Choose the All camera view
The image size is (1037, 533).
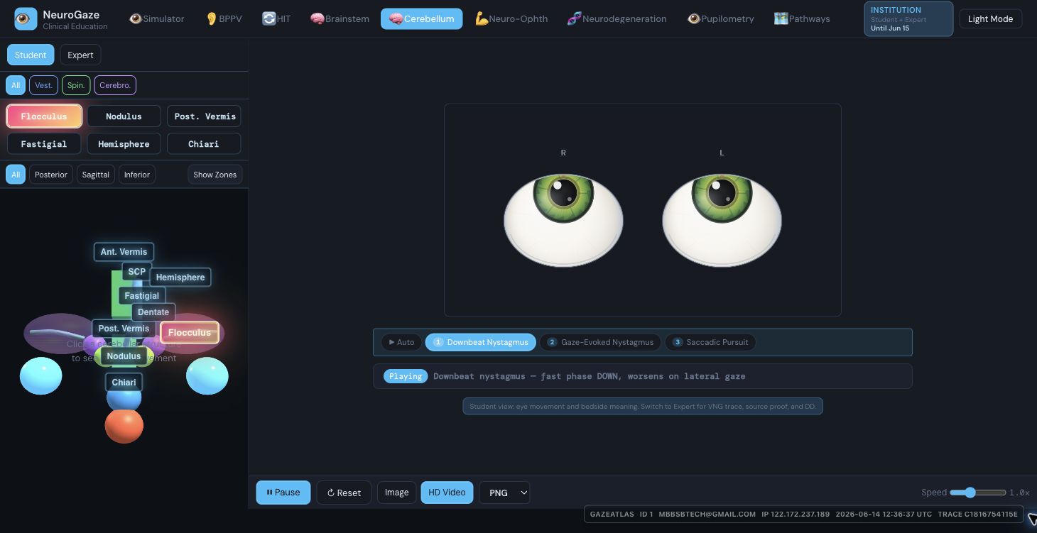(16, 174)
